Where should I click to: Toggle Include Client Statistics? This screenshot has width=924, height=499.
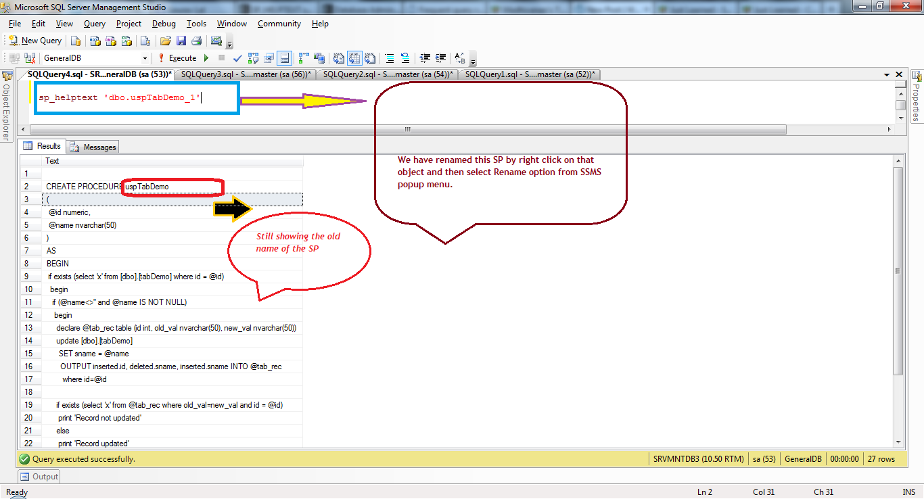319,58
